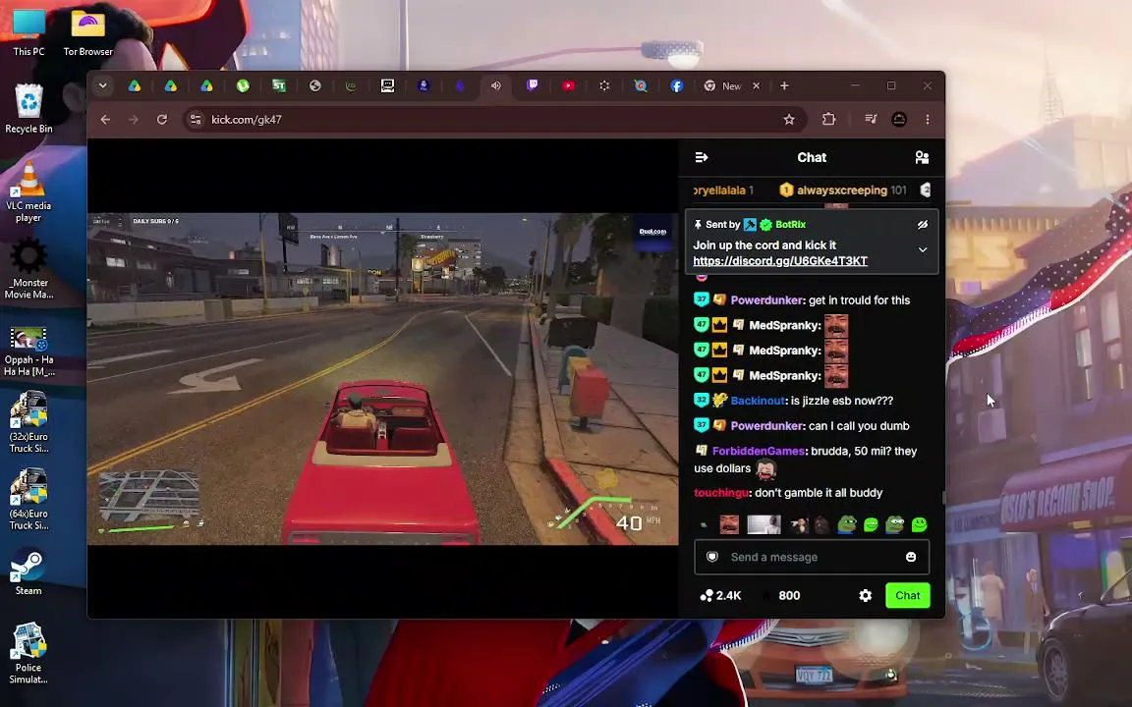
Task: Open the tab search dropdown arrow
Action: coord(102,85)
